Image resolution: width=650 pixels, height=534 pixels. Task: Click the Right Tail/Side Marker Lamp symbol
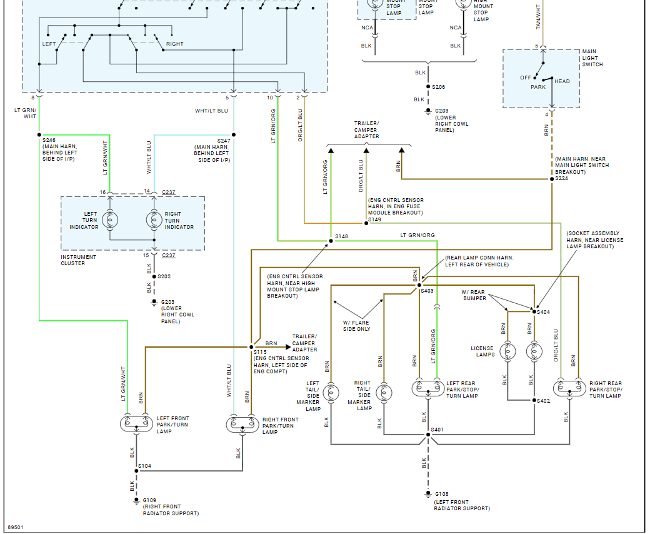(x=384, y=393)
